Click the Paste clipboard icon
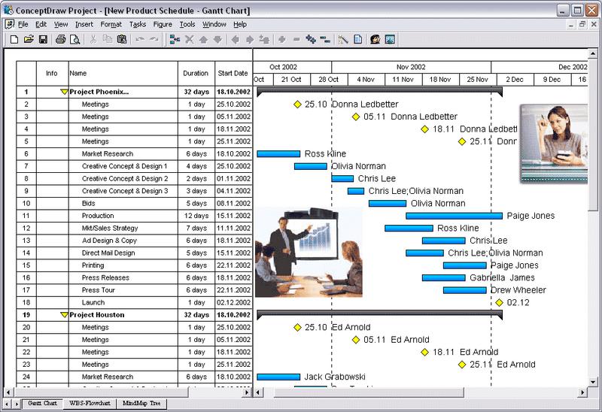 tap(122, 39)
